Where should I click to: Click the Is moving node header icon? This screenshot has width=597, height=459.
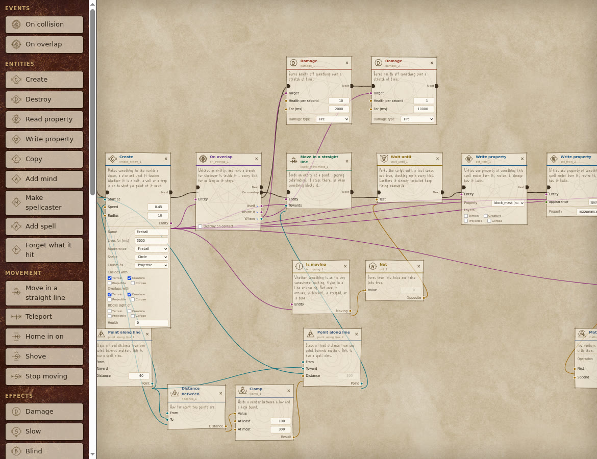pyautogui.click(x=299, y=266)
